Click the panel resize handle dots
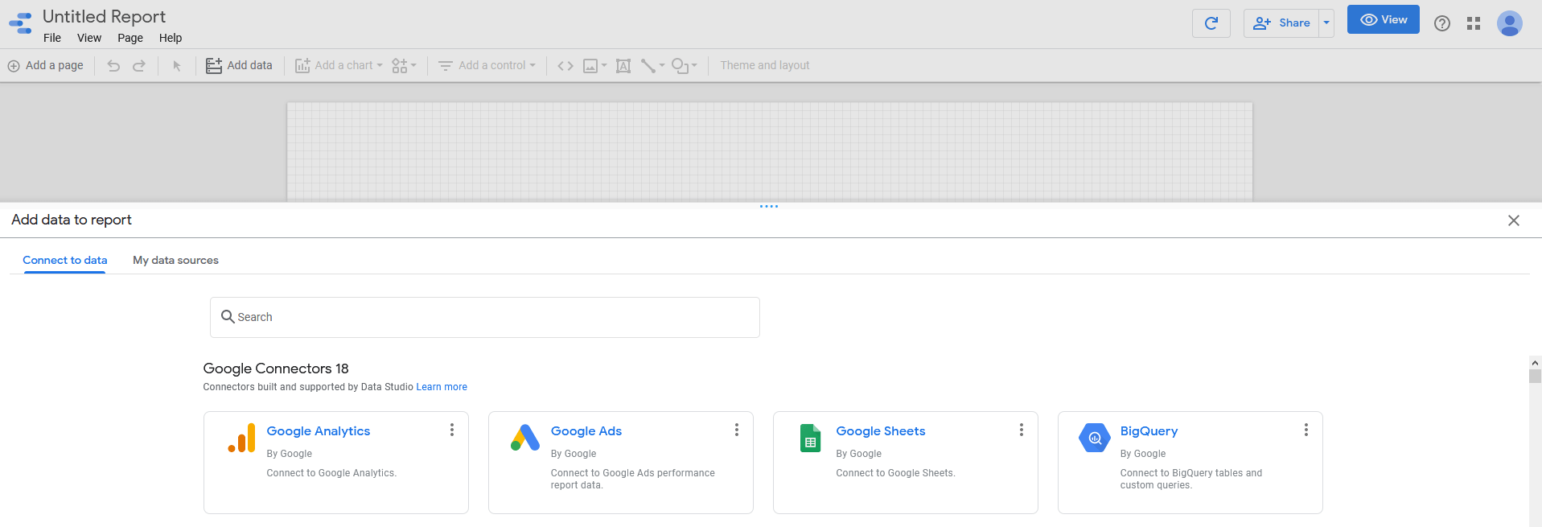 [x=769, y=207]
